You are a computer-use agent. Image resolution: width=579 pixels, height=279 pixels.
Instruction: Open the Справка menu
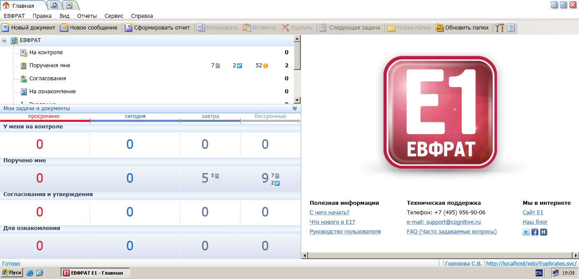142,16
